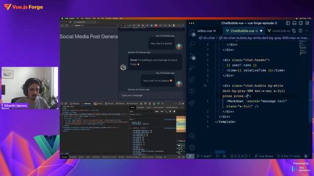This screenshot has width=314, height=176.
Task: Expand more sub-tabs chevron in Styles pane
Action: [x=183, y=108]
